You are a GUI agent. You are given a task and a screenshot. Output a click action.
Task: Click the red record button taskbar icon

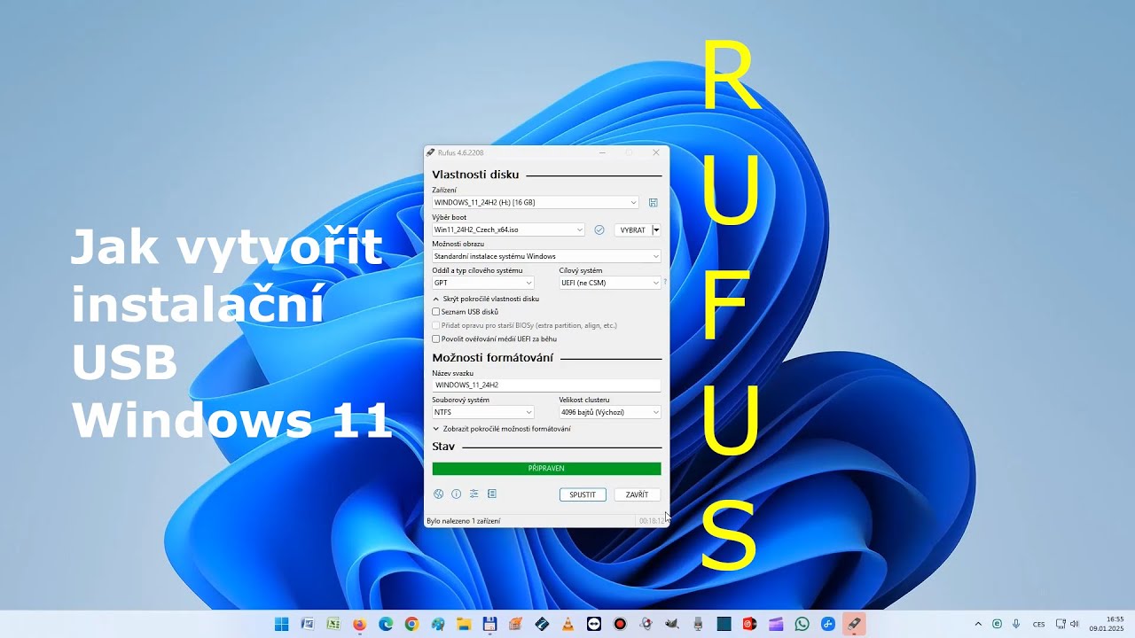pos(620,624)
